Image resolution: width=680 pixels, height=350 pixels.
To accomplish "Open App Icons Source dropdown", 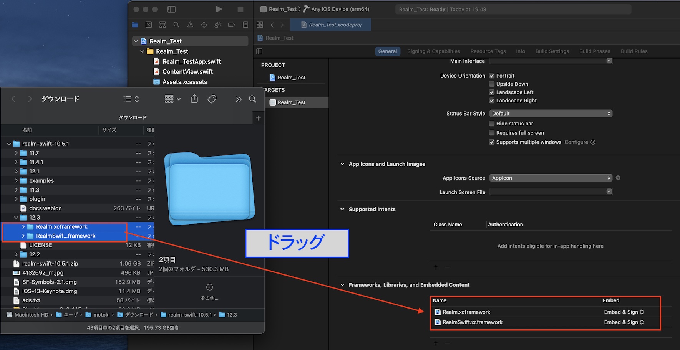I will [x=551, y=178].
